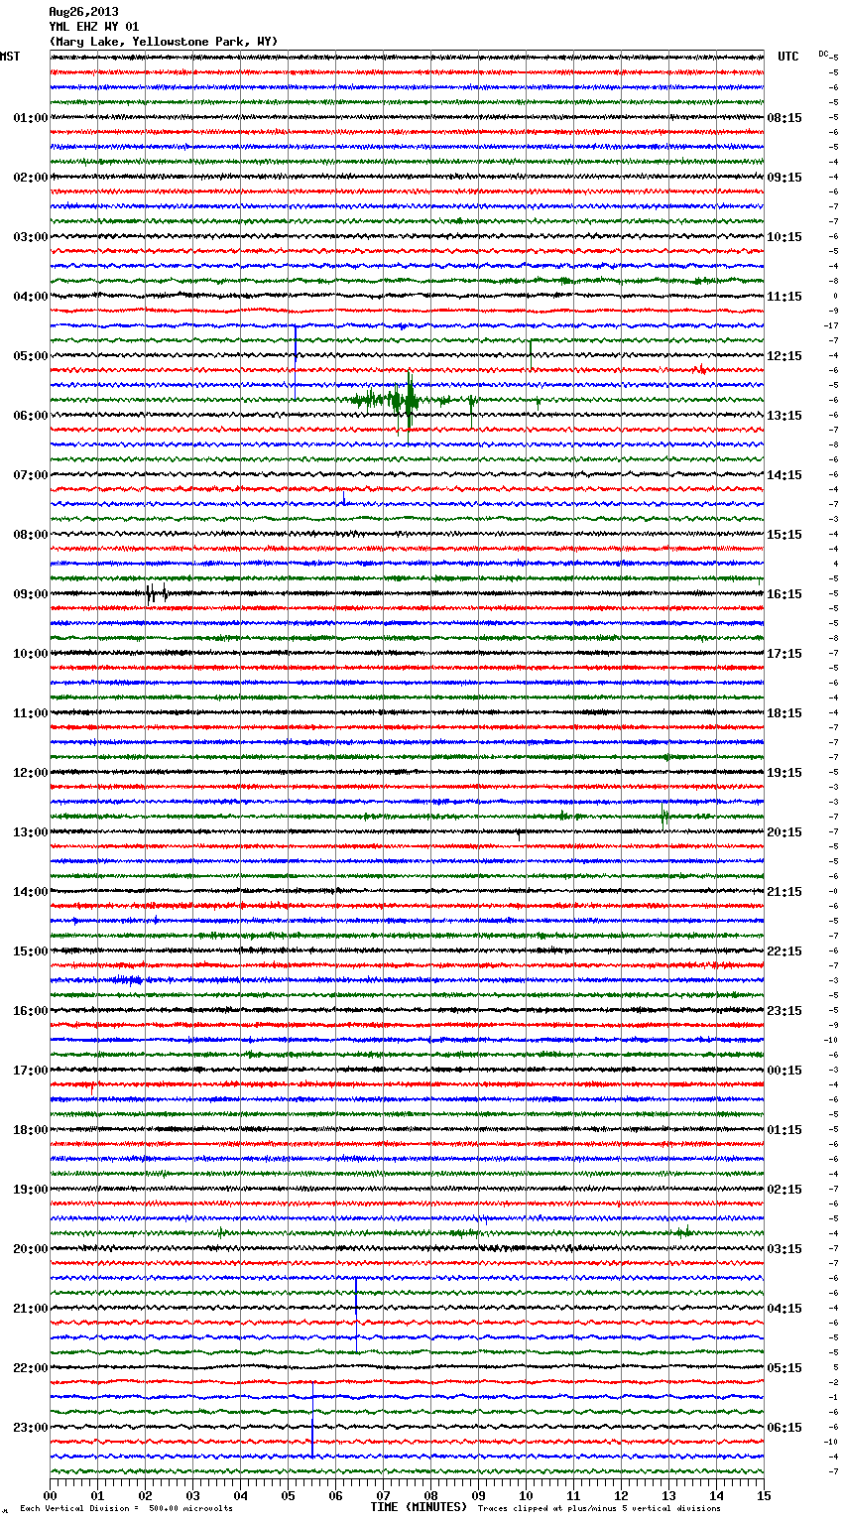Image resolution: width=843 pixels, height=1522 pixels.
Task: Select the 18:00 MST row label
Action: point(30,1130)
